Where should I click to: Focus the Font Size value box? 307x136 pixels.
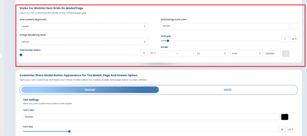tap(282, 129)
